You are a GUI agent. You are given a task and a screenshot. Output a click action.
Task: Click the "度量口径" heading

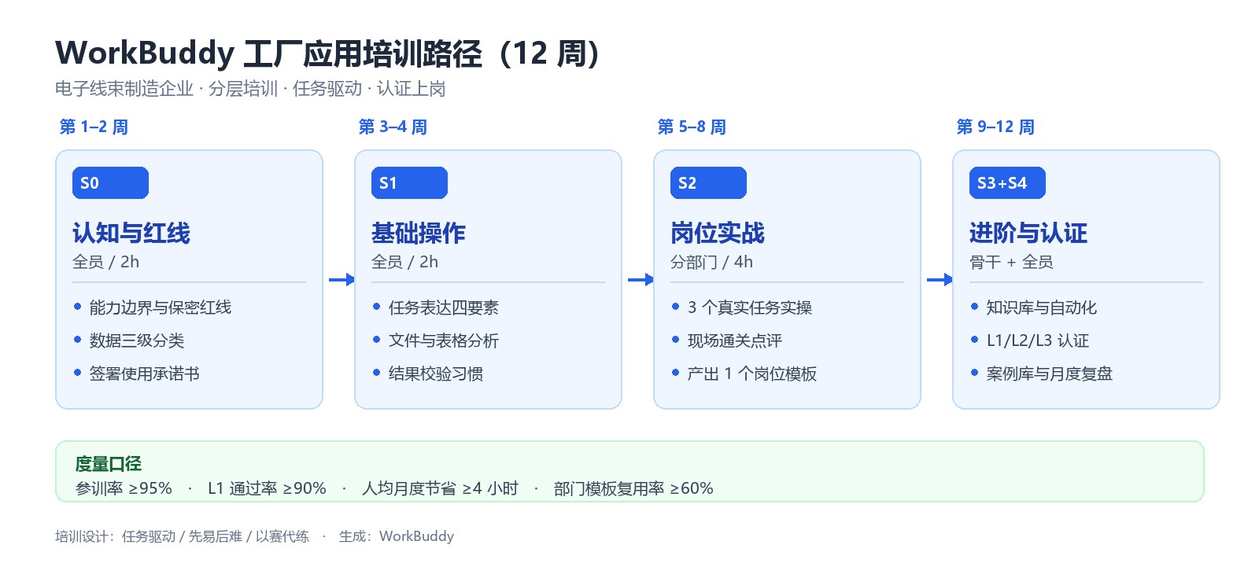109,464
